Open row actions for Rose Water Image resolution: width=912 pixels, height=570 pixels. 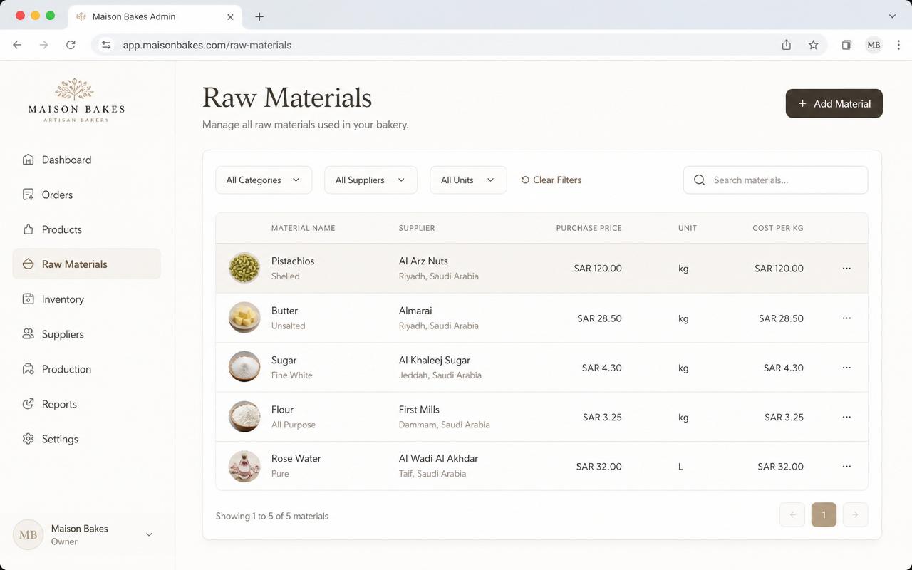click(846, 466)
